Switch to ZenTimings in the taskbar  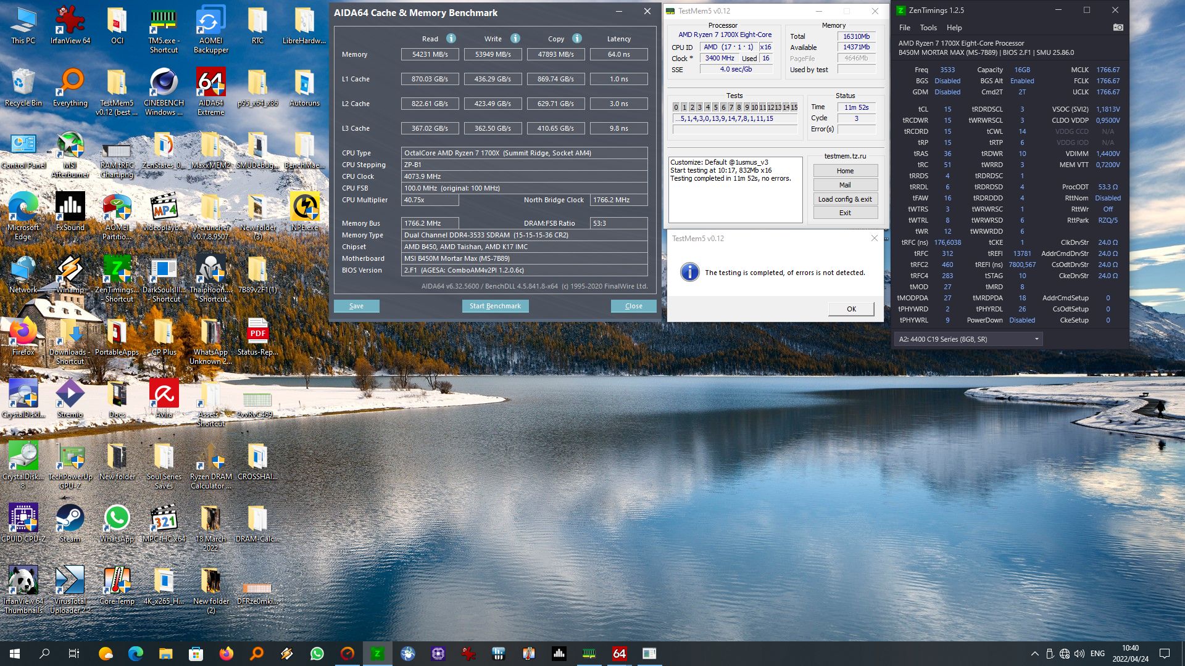[x=377, y=654]
